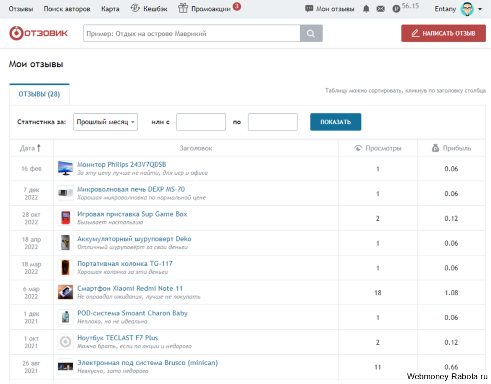Click the end date field after 'по'

pyautogui.click(x=273, y=122)
